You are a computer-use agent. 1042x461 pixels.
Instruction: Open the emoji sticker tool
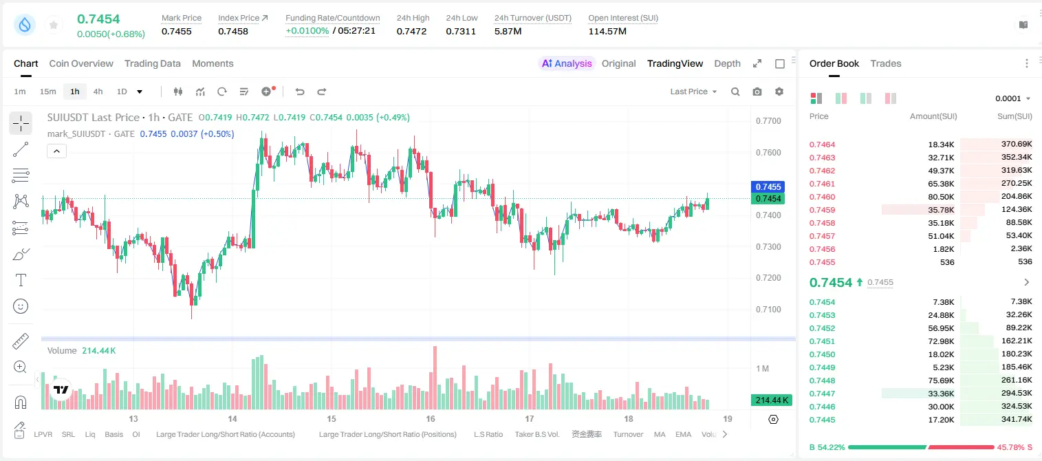point(21,306)
